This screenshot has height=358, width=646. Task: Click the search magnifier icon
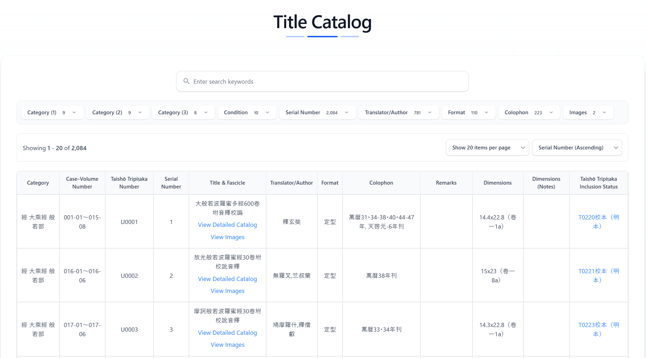[x=187, y=81]
